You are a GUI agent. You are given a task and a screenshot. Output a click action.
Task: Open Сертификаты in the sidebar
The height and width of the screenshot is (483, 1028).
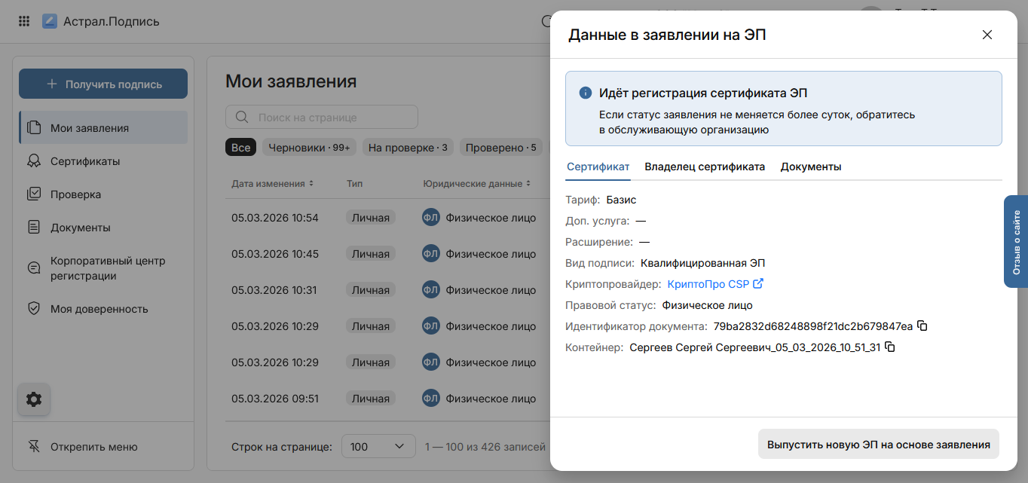84,161
